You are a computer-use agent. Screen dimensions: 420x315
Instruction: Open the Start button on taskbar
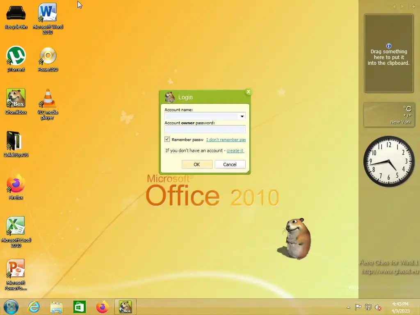pos(11,307)
